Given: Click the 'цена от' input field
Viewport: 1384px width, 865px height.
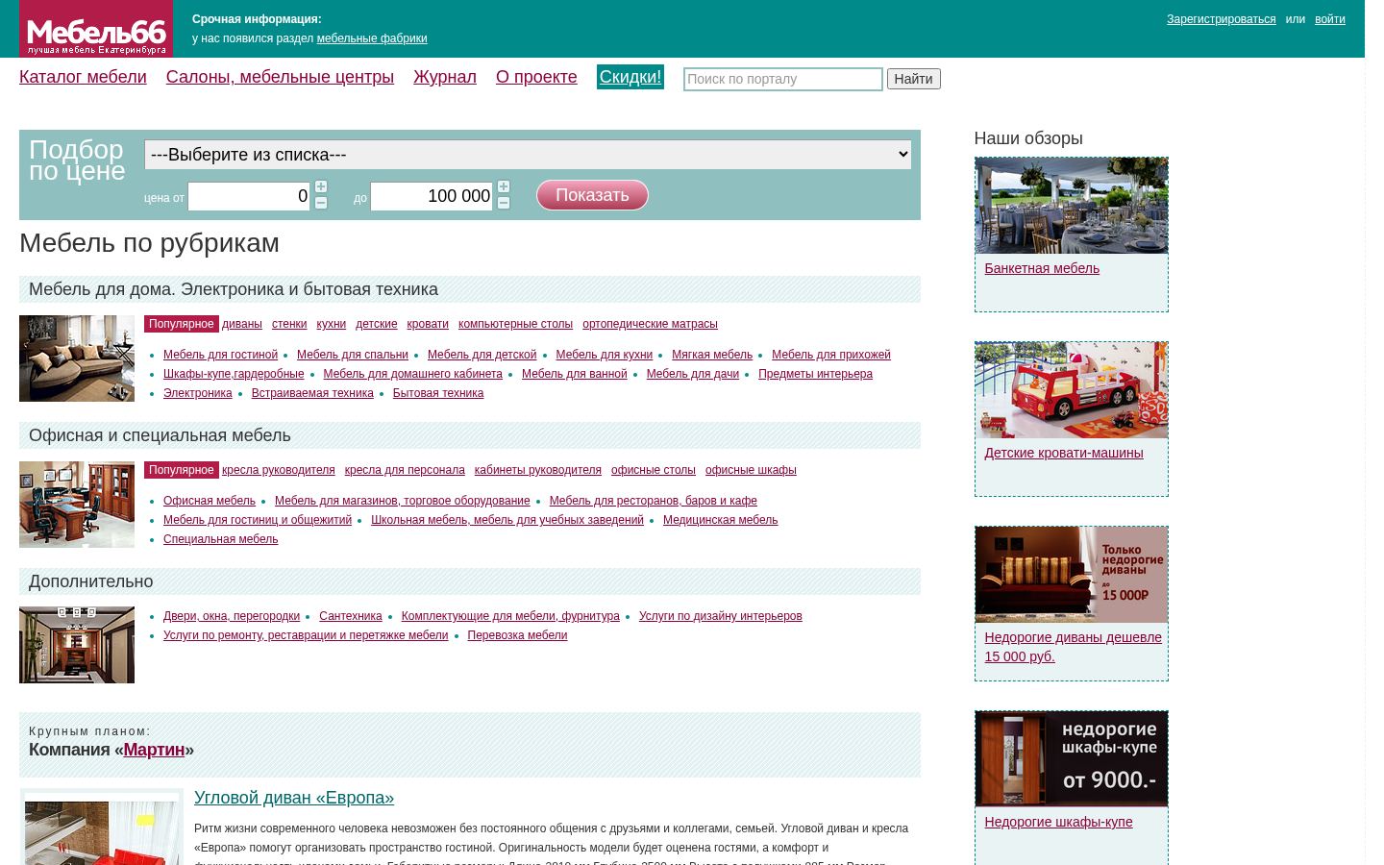Looking at the screenshot, I should pyautogui.click(x=249, y=196).
